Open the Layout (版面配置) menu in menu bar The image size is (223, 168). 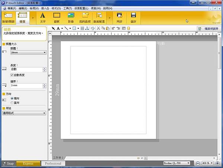81,9
